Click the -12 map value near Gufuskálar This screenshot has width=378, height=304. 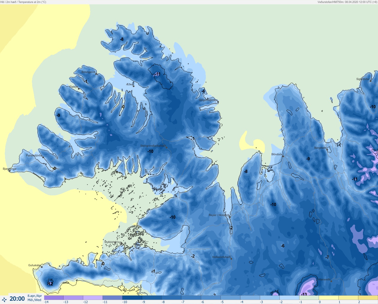[x=50, y=284]
